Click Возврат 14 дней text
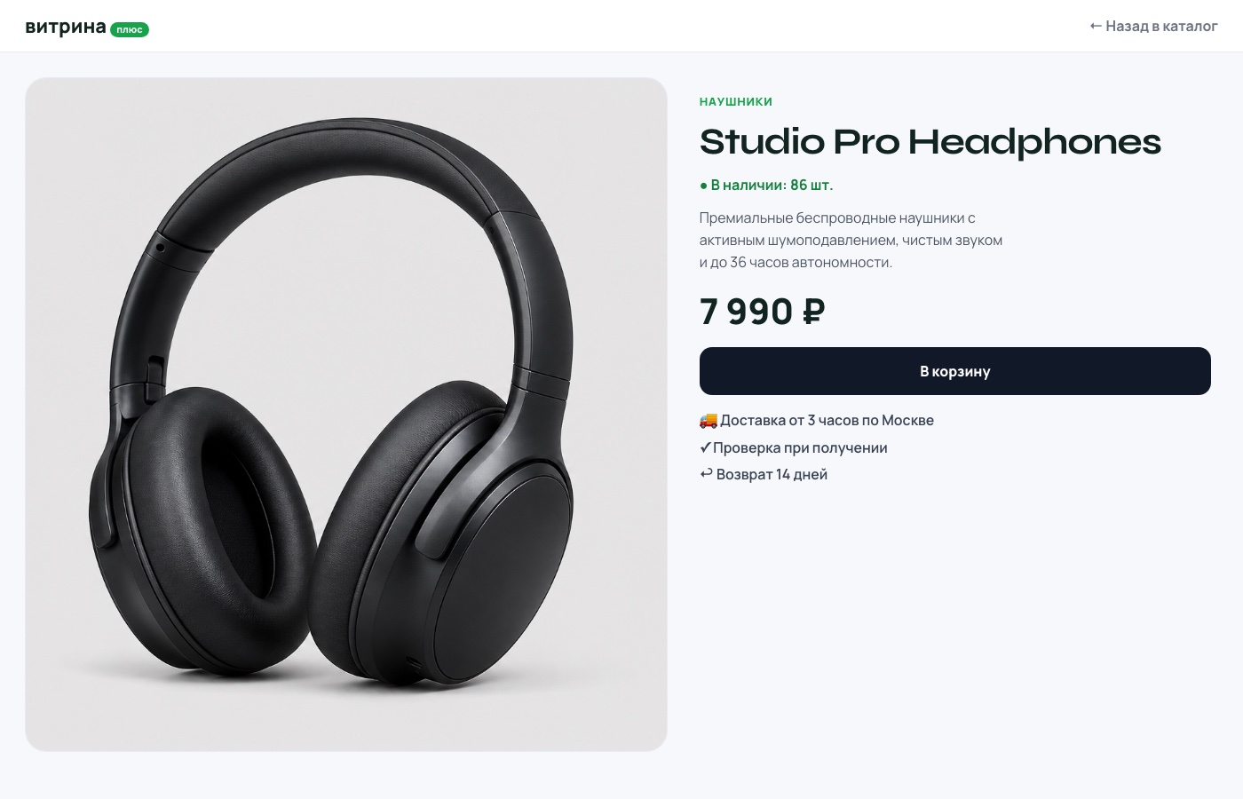Viewport: 1243px width, 799px height. [772, 474]
